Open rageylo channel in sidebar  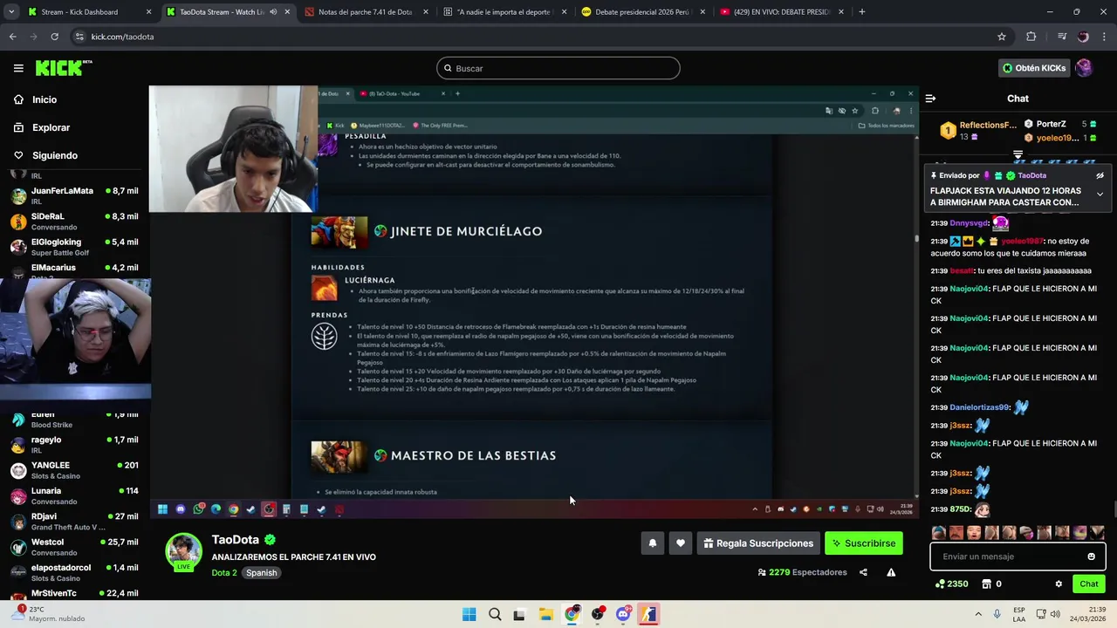[x=74, y=445]
